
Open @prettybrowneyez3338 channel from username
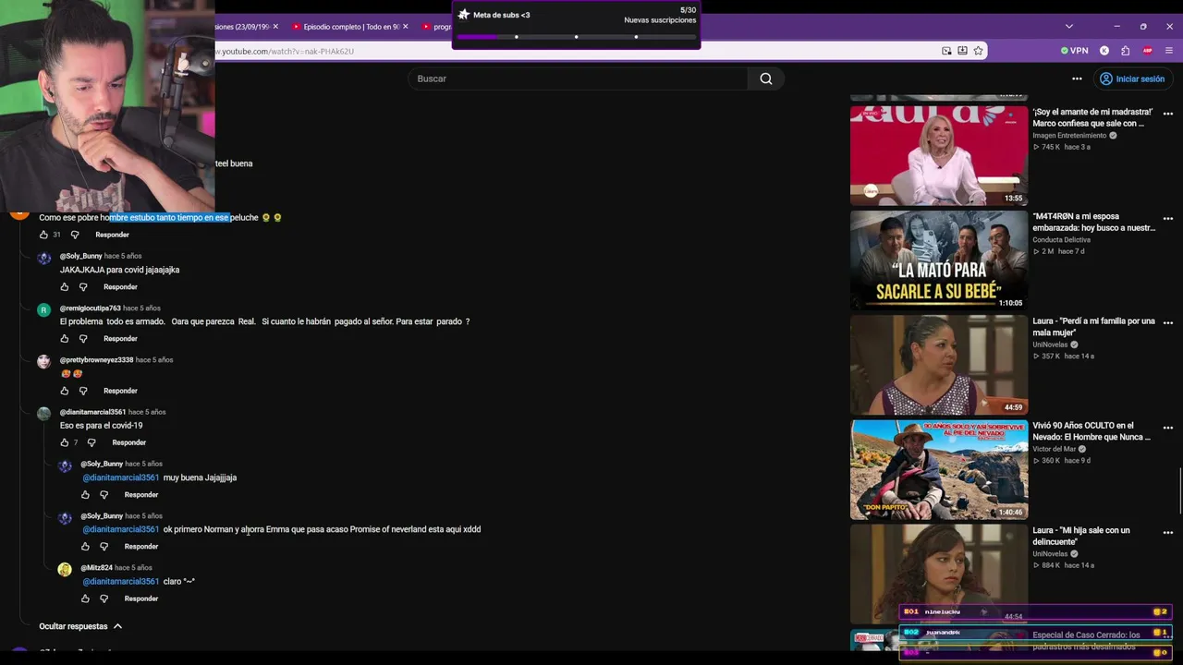coord(96,360)
